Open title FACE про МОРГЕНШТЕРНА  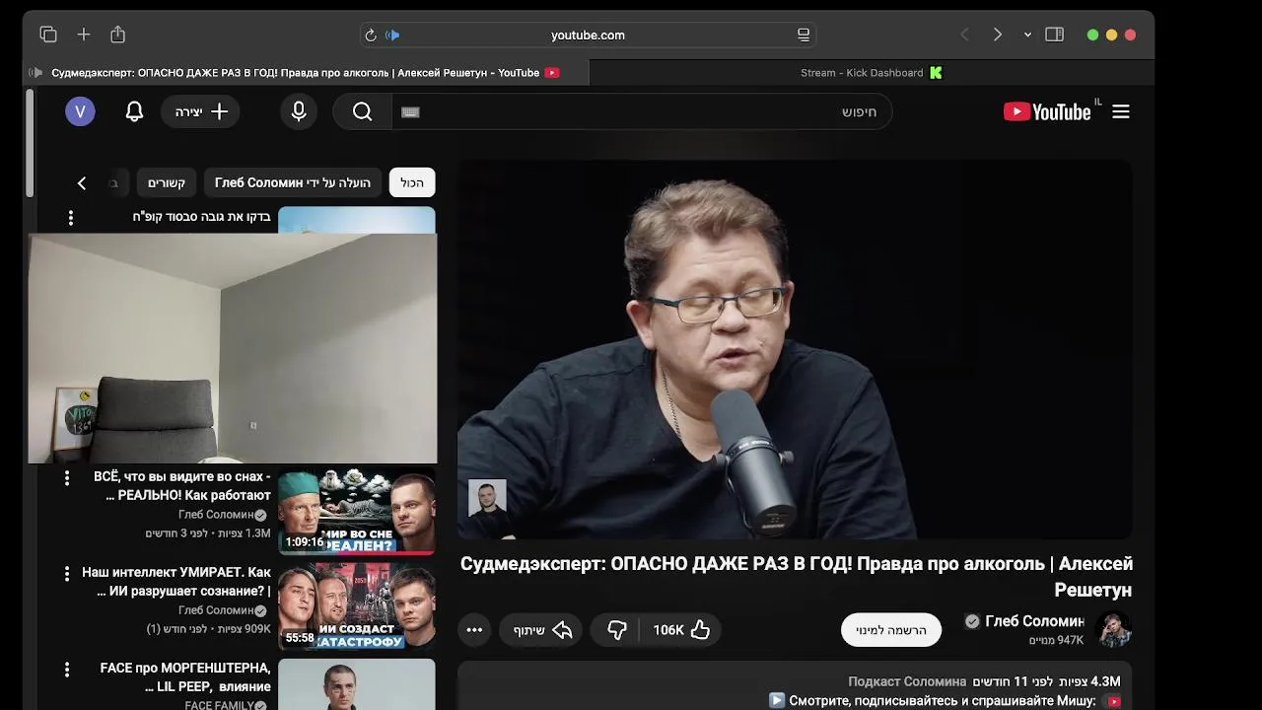coord(185,676)
